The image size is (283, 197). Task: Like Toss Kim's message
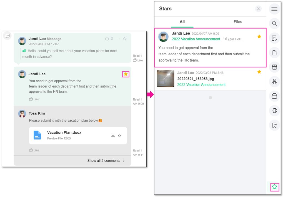pyautogui.click(x=34, y=150)
